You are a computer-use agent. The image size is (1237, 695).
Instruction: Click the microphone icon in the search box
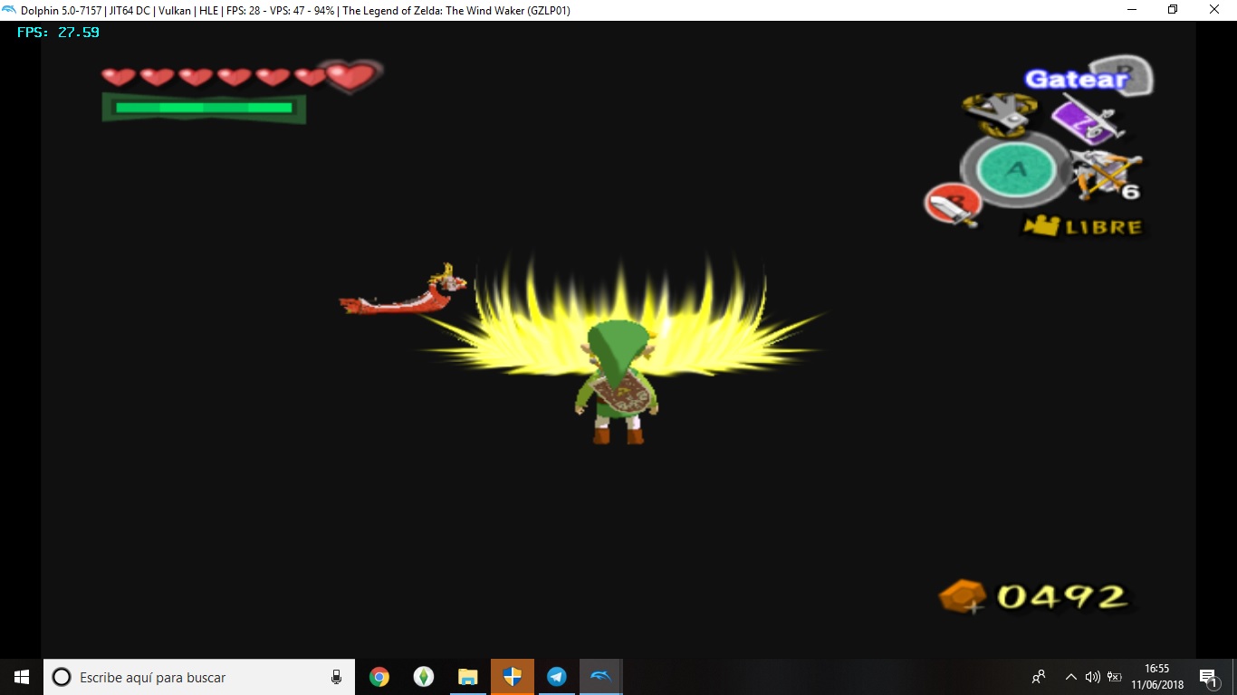[x=336, y=677]
